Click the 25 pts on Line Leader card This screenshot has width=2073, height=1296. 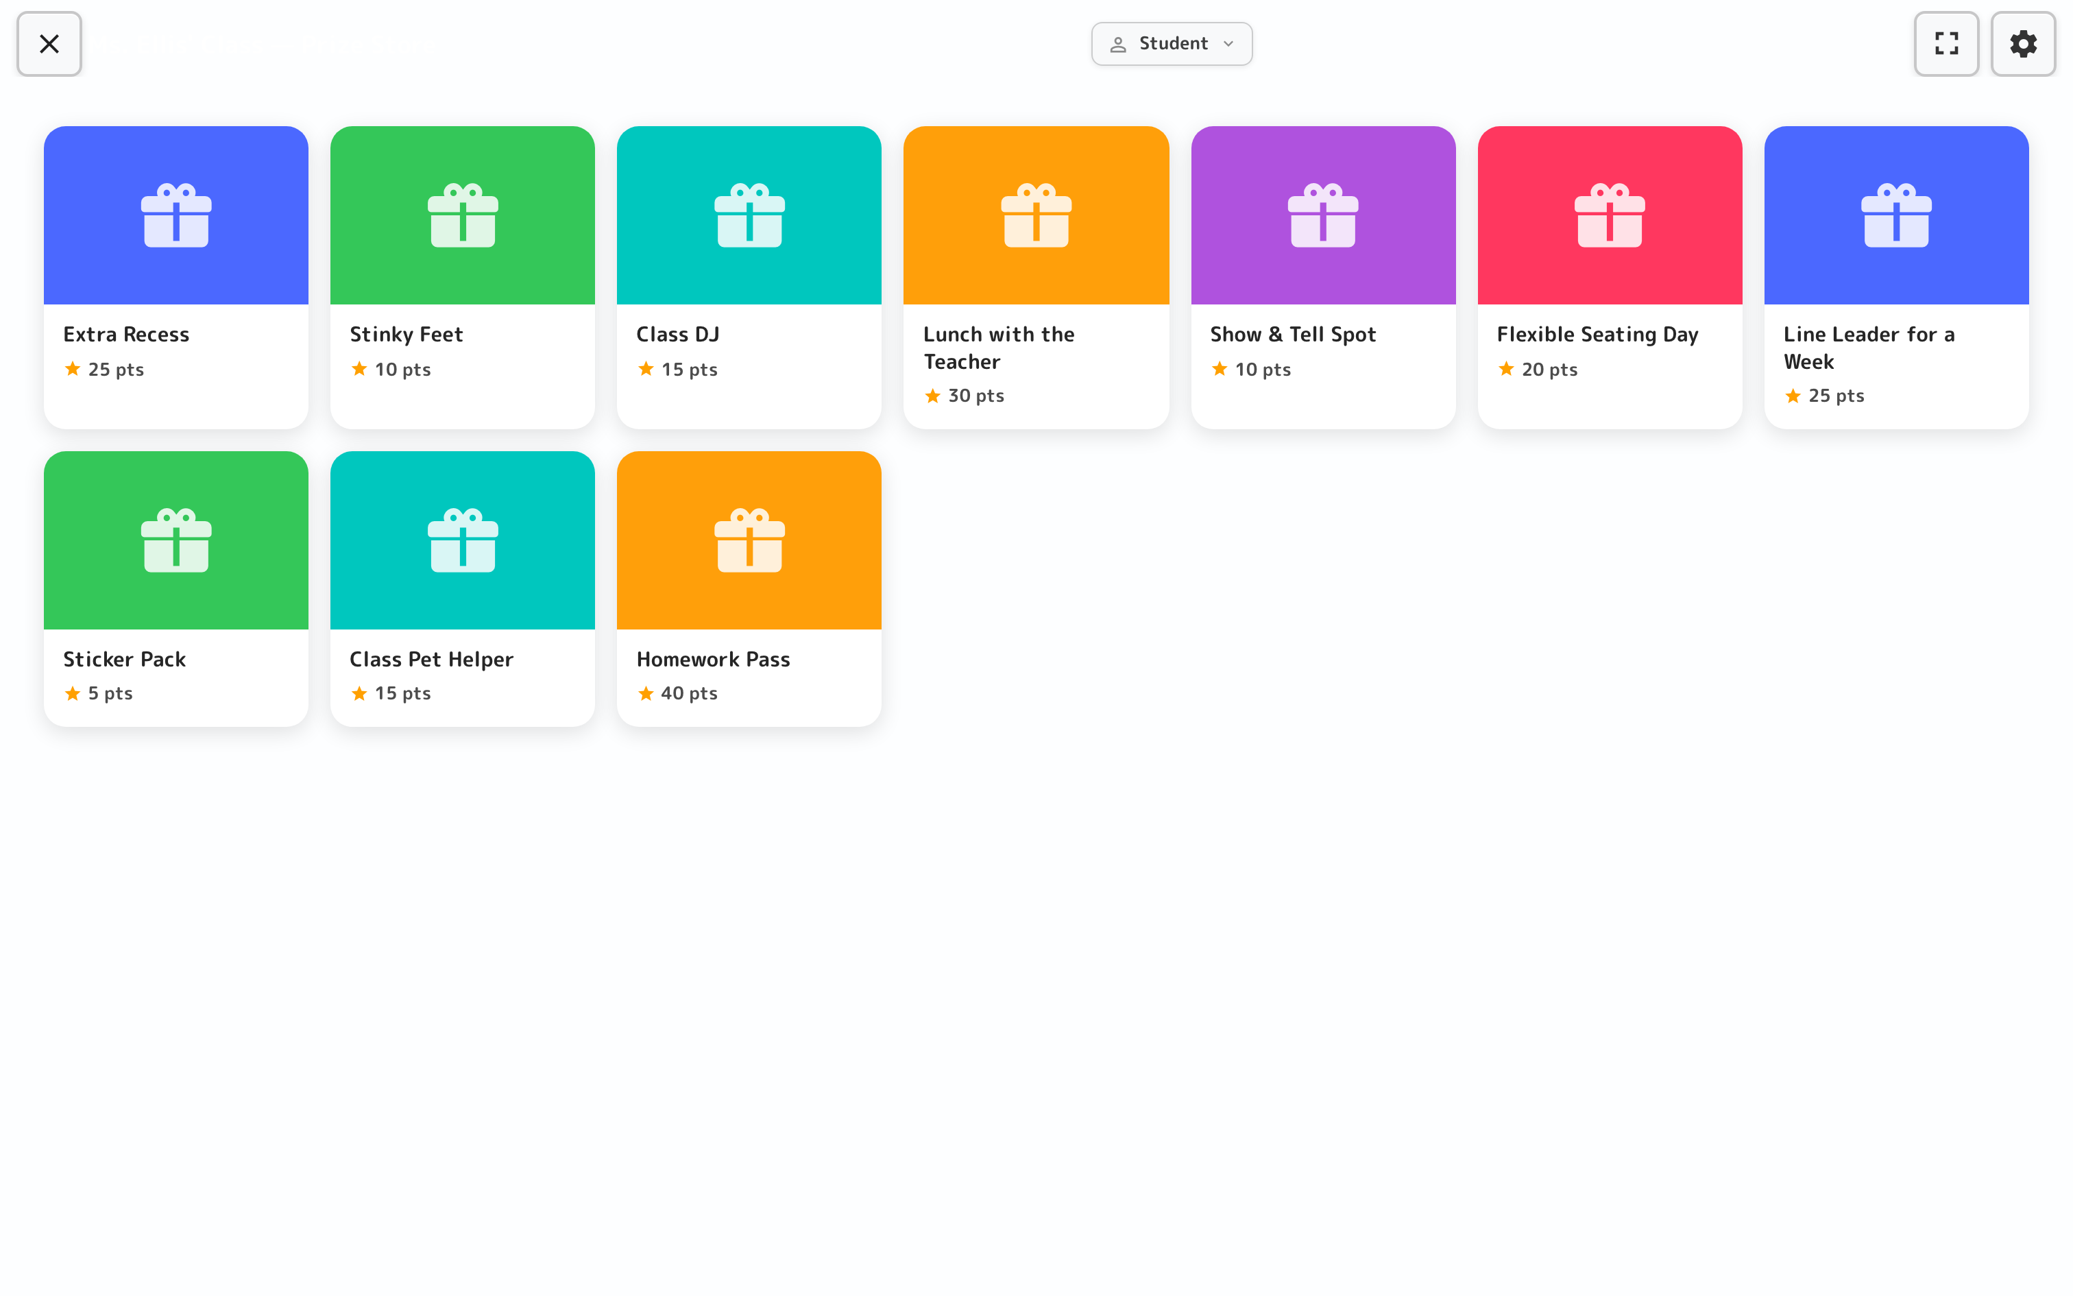click(x=1836, y=396)
